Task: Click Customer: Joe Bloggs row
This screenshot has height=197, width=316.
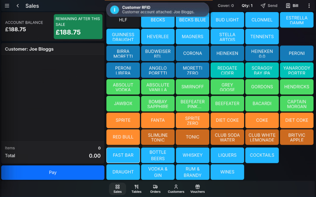Action: [x=53, y=49]
